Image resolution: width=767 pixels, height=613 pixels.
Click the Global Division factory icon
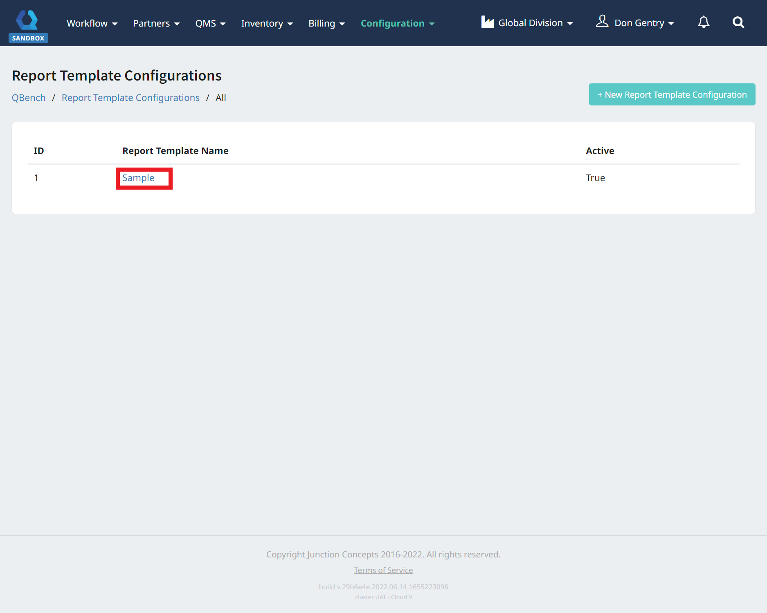click(x=487, y=22)
